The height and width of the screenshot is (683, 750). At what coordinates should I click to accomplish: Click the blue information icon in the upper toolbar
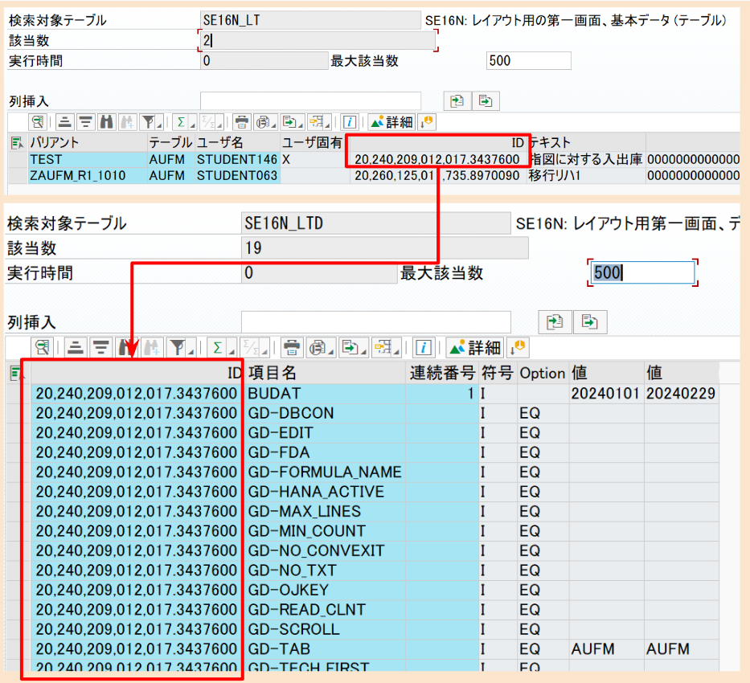coord(350,122)
